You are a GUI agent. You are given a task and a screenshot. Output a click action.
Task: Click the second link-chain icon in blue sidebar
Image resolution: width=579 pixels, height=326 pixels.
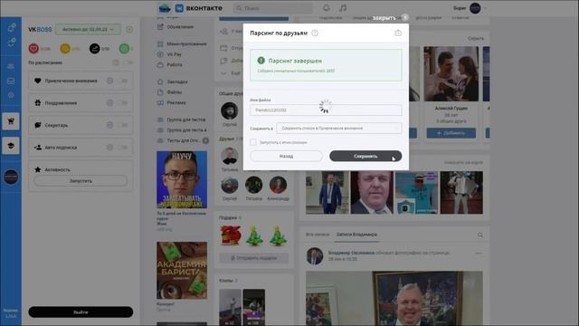(12, 43)
